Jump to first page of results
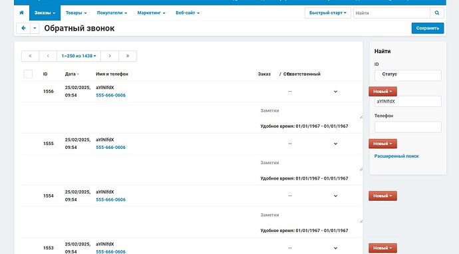Viewport: 459px width, 254px height. [30, 56]
